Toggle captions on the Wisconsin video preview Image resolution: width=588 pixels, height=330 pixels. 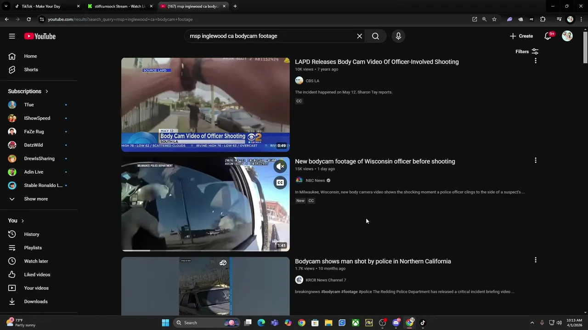pos(280,182)
